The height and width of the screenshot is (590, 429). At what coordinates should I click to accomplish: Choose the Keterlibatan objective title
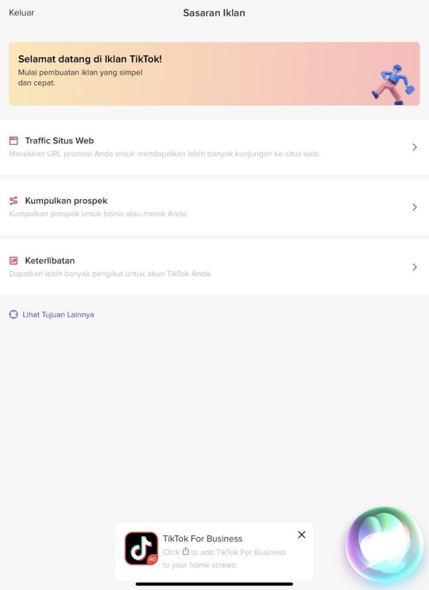(x=50, y=260)
